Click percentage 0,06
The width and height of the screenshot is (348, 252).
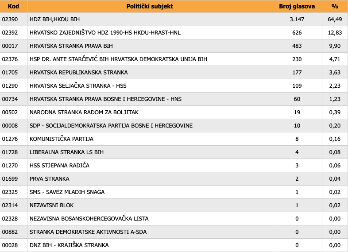click(x=335, y=165)
